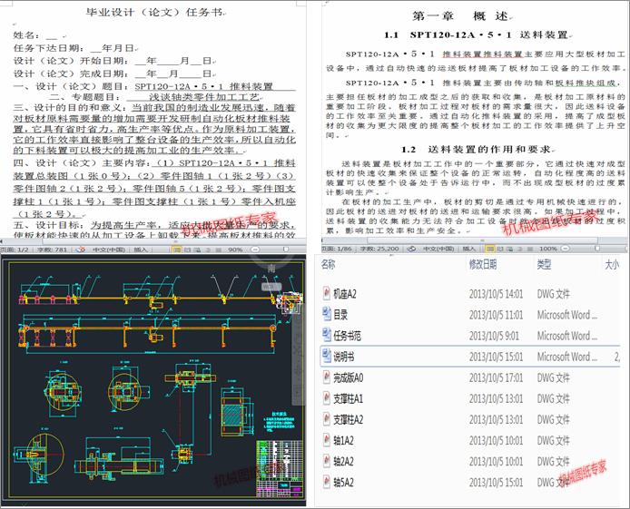Select Print Layout view in left Word window

(x=177, y=250)
